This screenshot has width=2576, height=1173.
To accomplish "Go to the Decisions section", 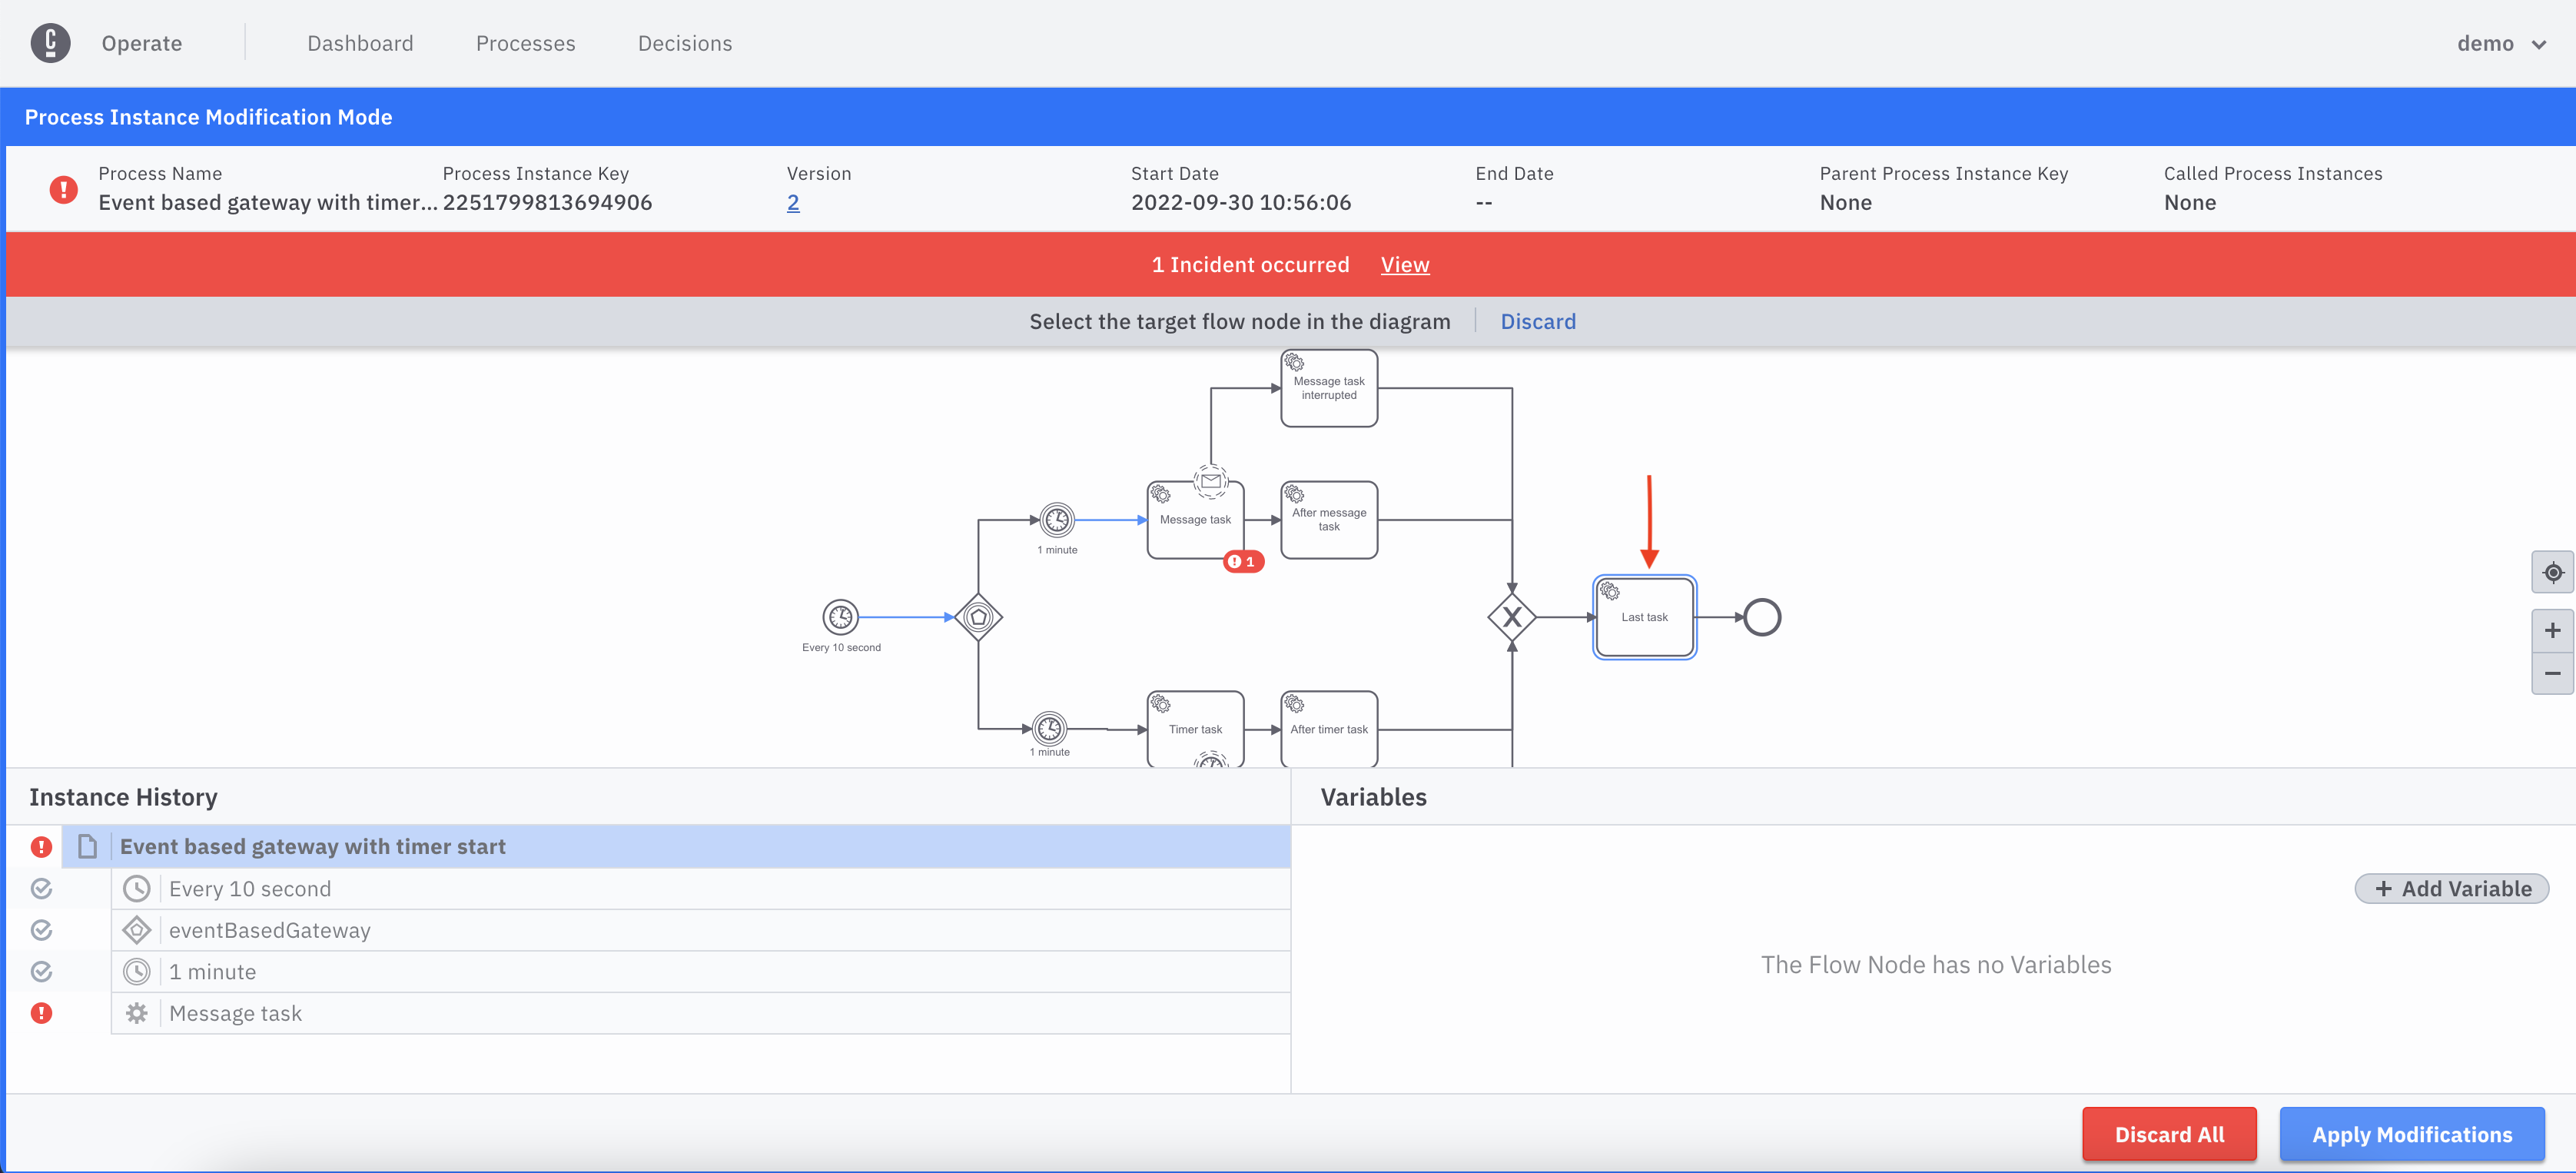I will (684, 43).
